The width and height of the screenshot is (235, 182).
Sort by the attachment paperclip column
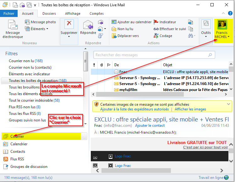tap(101, 65)
